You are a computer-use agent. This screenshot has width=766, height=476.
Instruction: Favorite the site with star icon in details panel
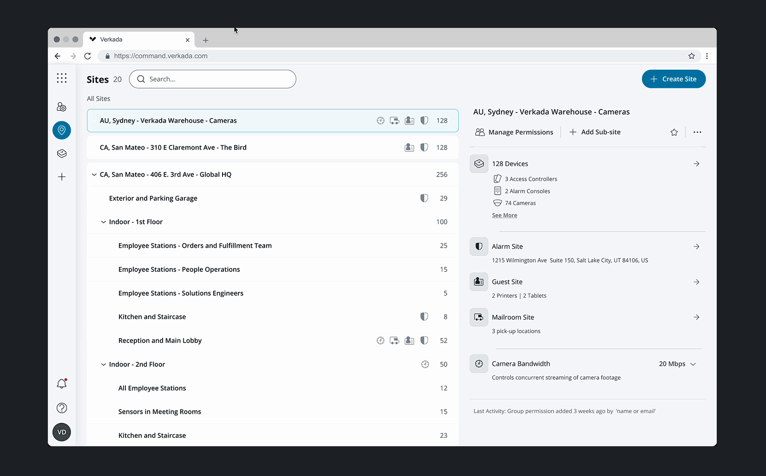pyautogui.click(x=674, y=132)
